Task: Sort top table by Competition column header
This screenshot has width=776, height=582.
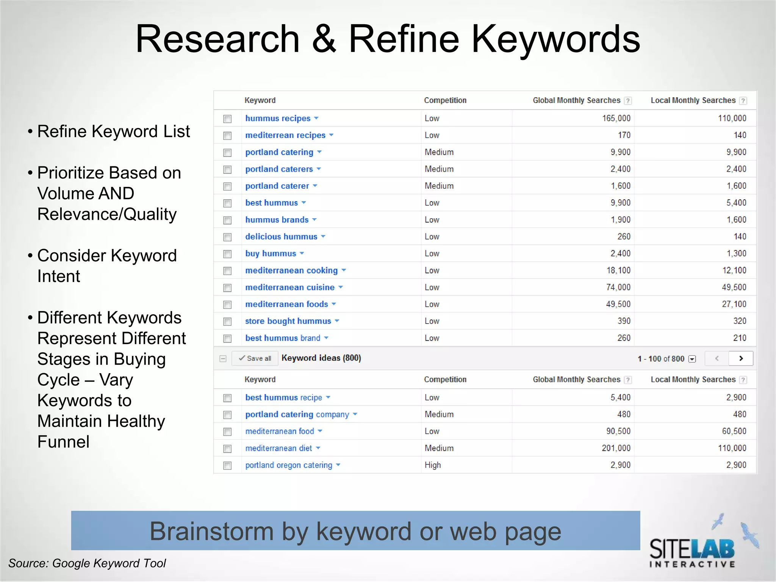Action: (445, 100)
